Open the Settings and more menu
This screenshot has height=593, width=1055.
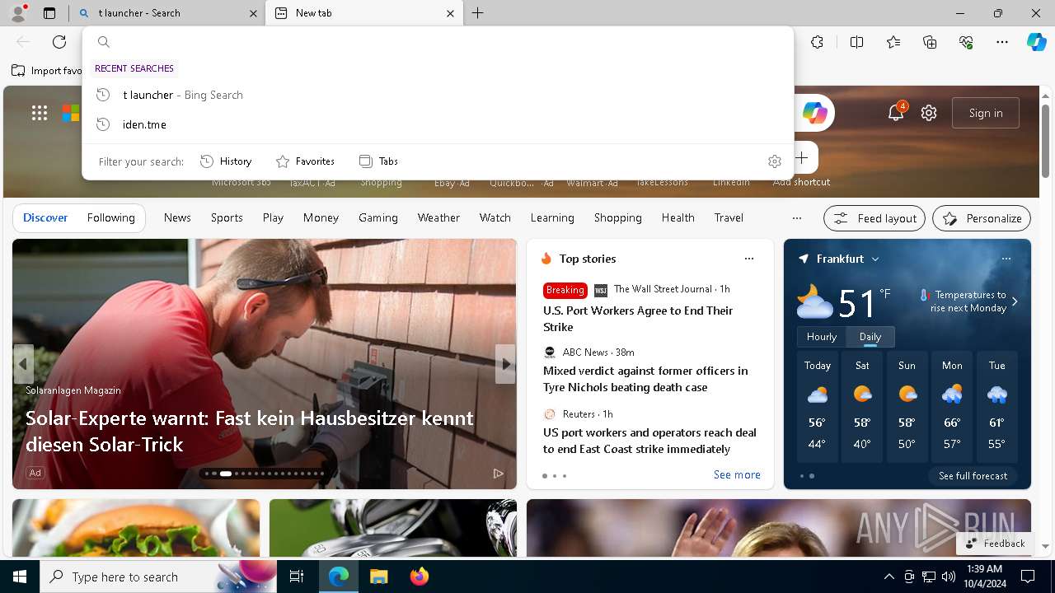[1002, 42]
